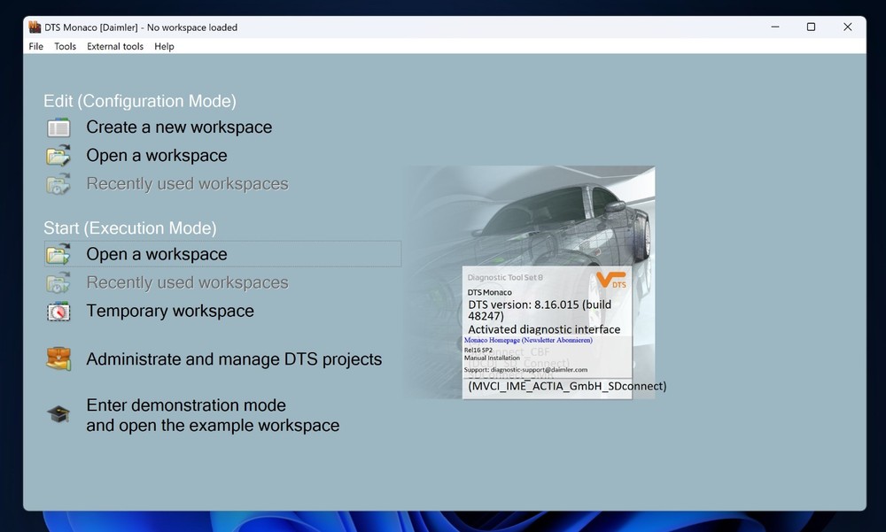
Task: Open the External tools menu
Action: click(115, 47)
